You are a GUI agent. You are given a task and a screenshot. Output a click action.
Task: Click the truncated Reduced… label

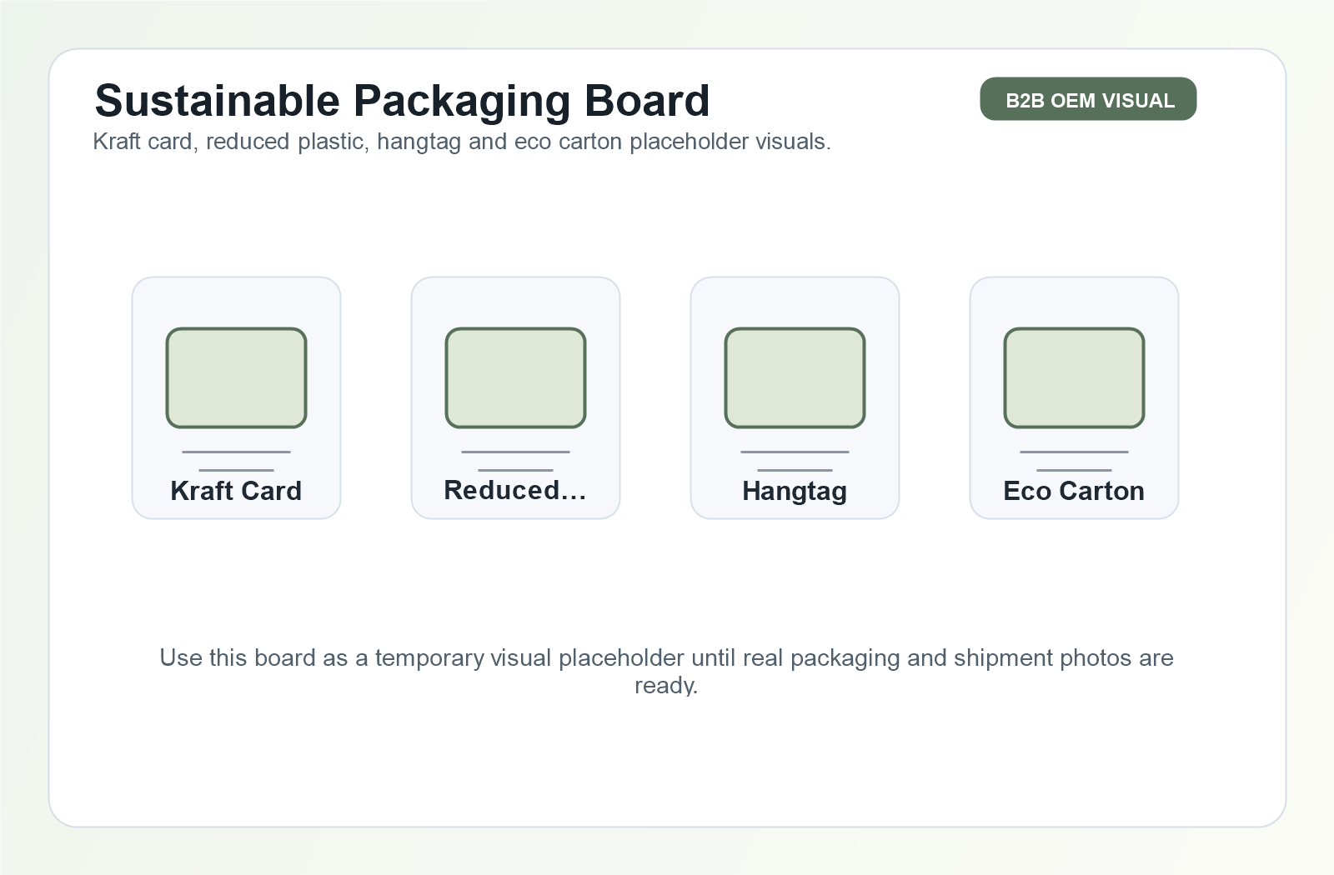pyautogui.click(x=515, y=490)
